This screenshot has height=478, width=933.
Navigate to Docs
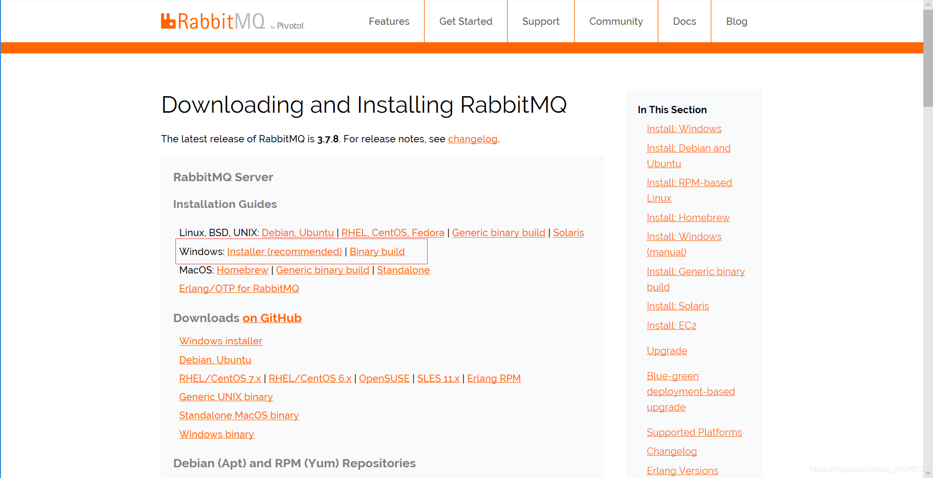(684, 21)
